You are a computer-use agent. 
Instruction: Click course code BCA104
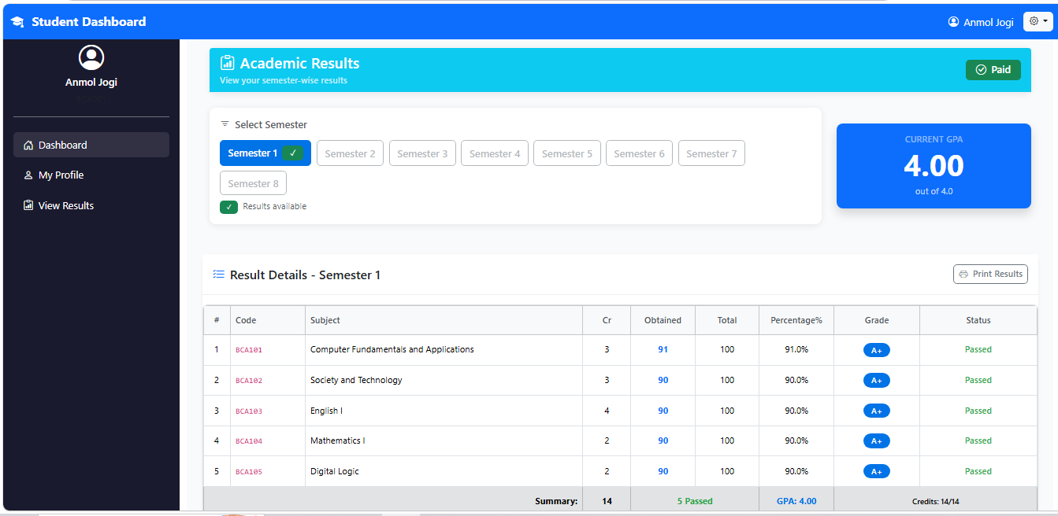249,441
